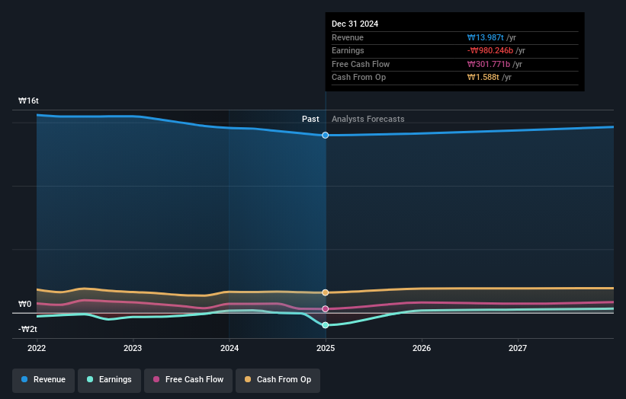Viewport: 626px width, 399px height.
Task: Click the 2026 x-axis label
Action: click(422, 349)
